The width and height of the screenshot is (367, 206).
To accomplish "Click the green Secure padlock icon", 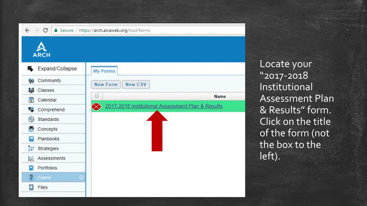I will (x=56, y=30).
